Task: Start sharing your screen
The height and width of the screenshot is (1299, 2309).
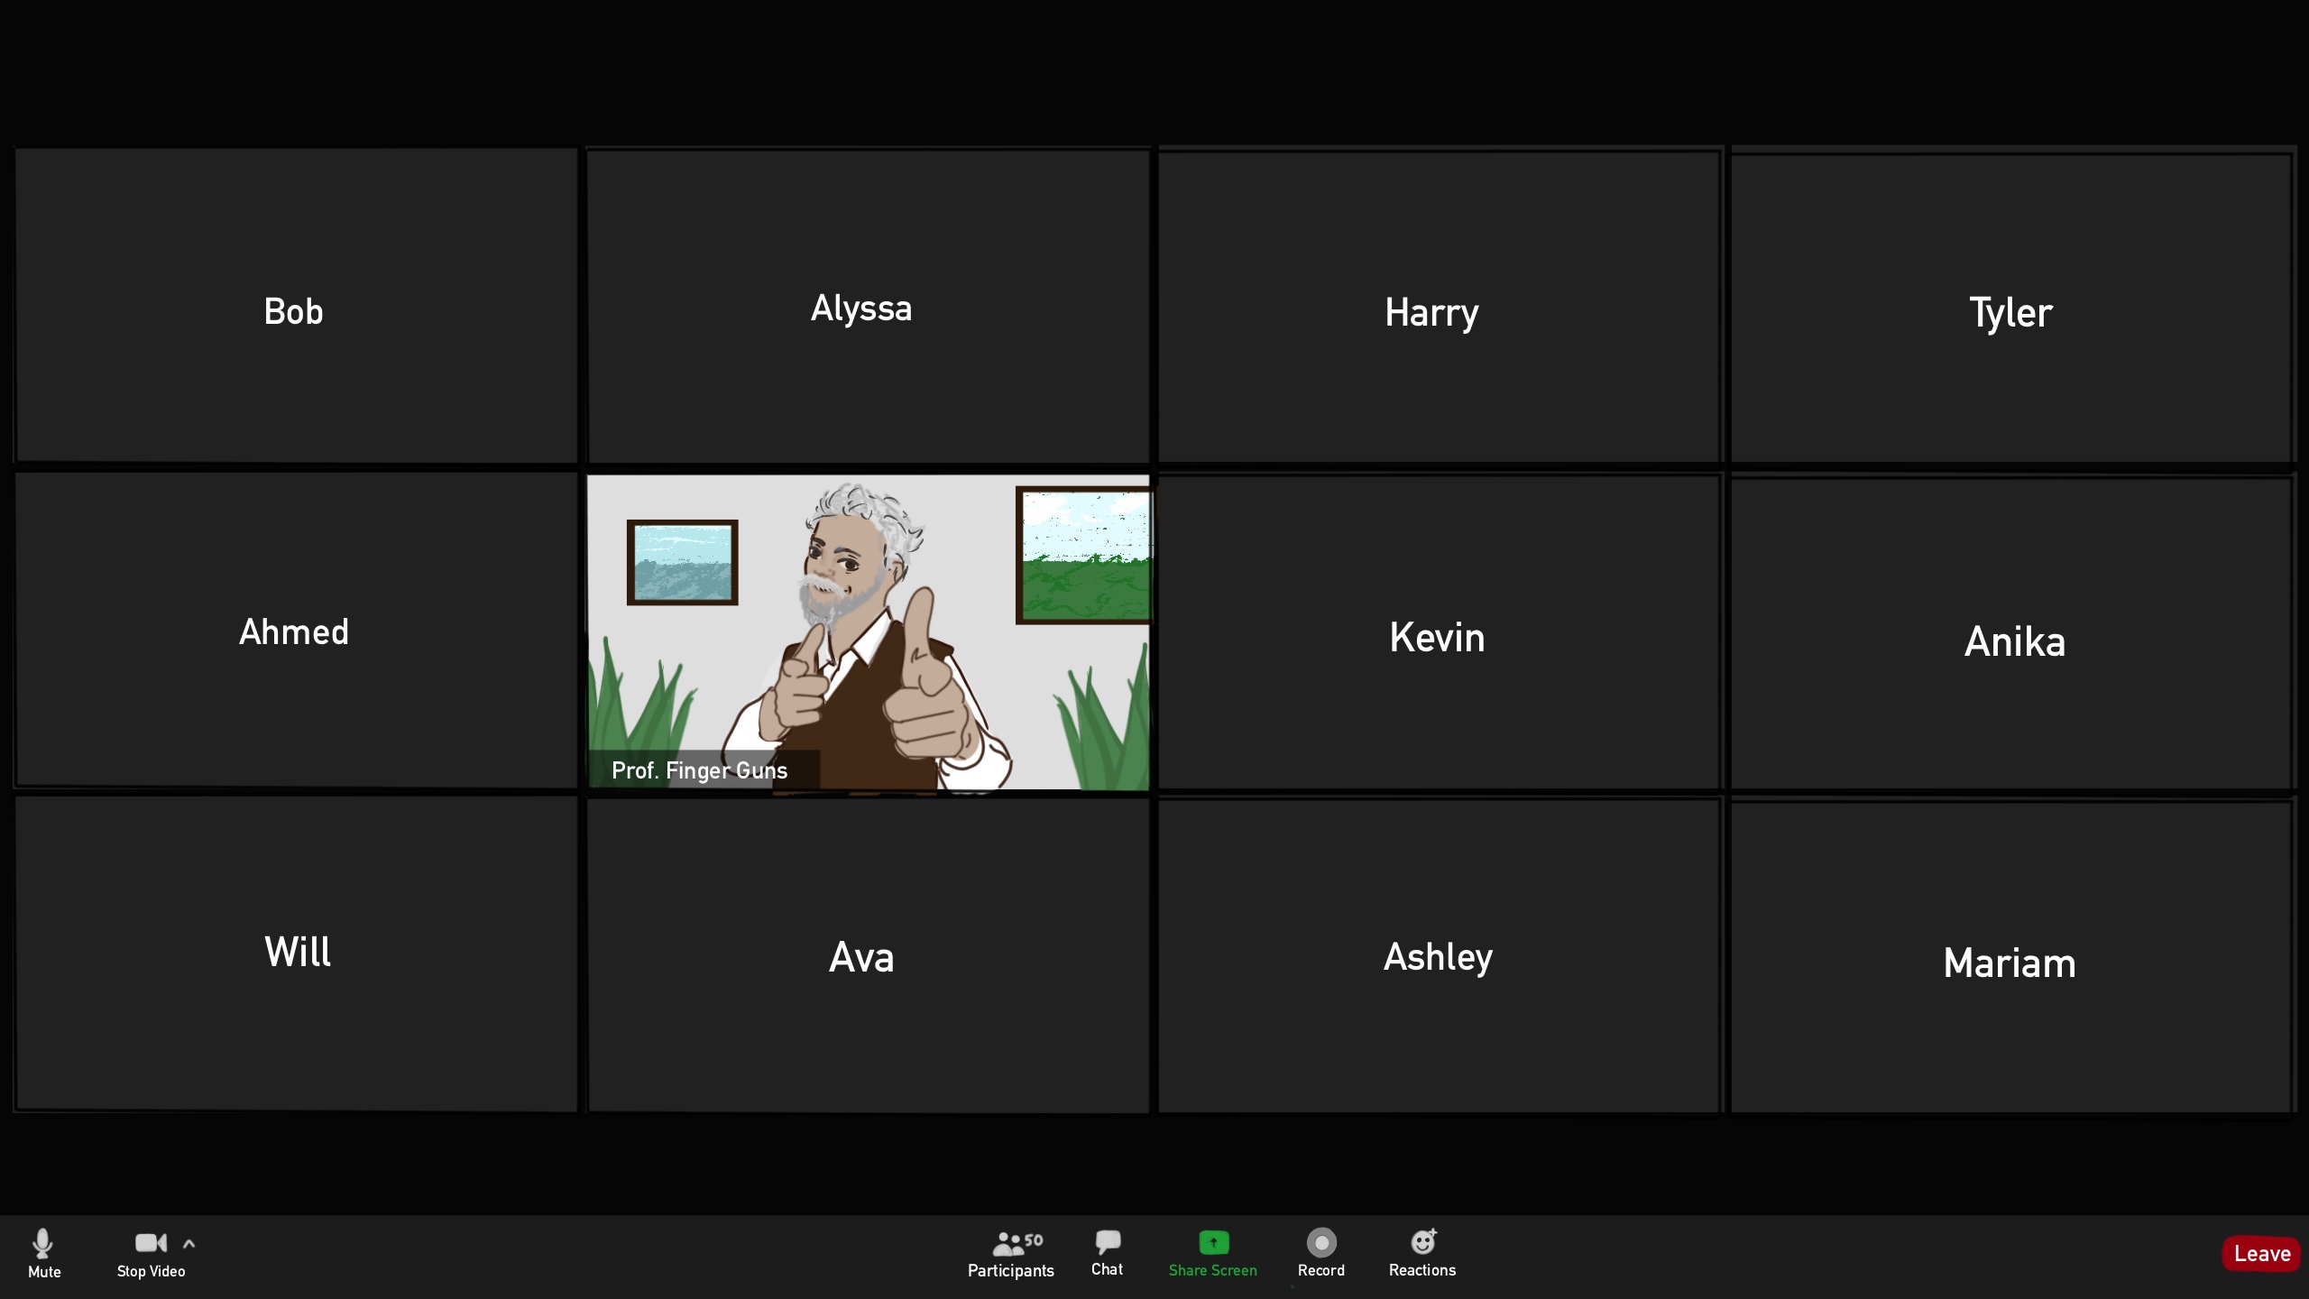Action: pos(1212,1253)
